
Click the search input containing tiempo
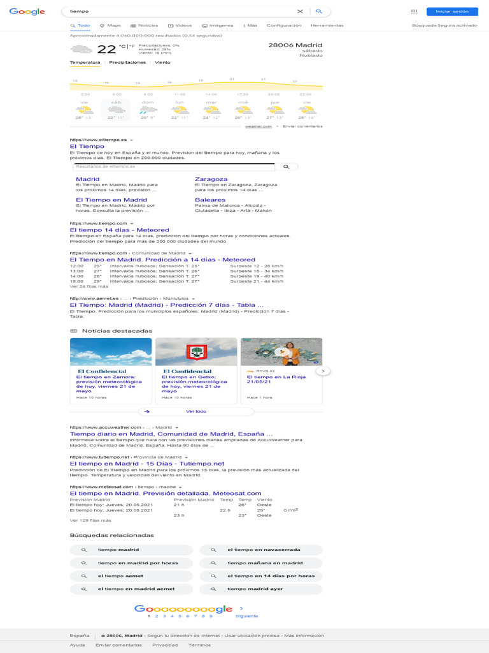181,11
